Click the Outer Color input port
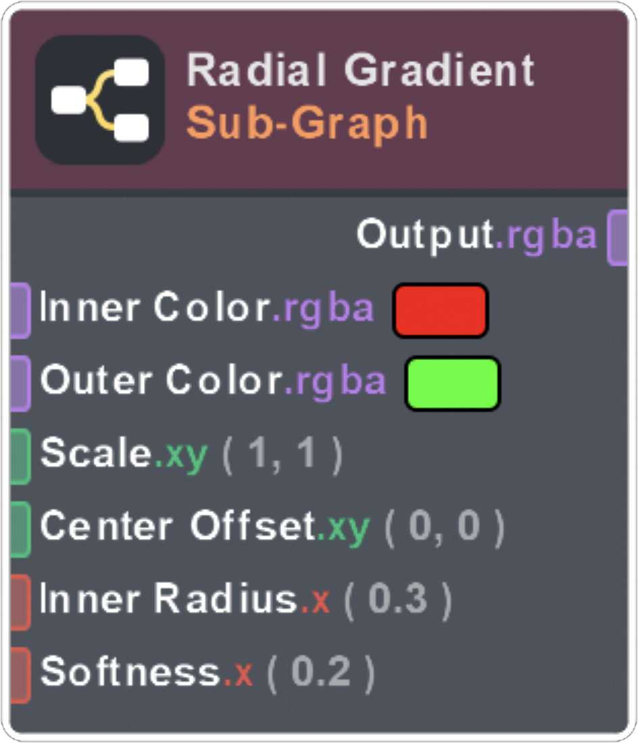The image size is (638, 743). (x=20, y=383)
